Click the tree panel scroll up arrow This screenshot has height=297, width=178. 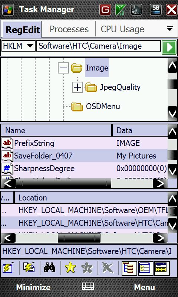pyautogui.click(x=172, y=65)
